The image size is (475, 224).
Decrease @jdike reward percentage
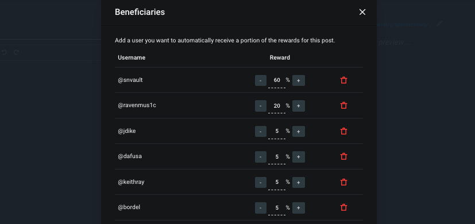[x=261, y=131]
